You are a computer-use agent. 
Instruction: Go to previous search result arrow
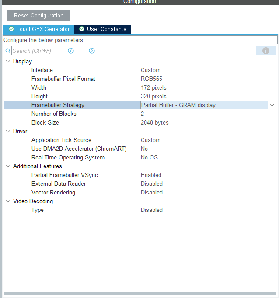tap(71, 51)
